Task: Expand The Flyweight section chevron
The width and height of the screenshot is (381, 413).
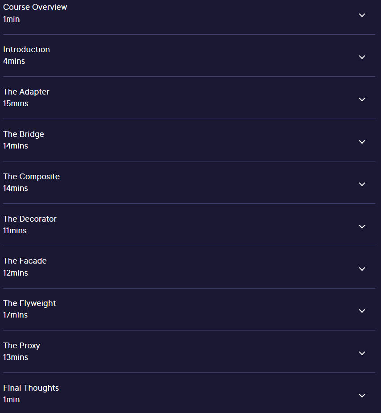Action: tap(362, 311)
